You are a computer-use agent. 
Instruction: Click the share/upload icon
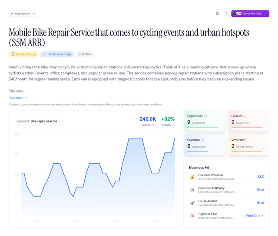[x=226, y=13]
